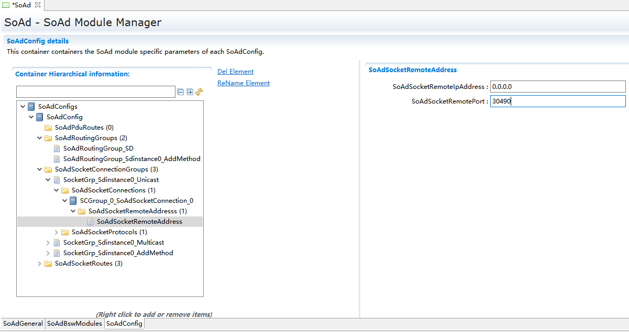Click the Del Element link
This screenshot has height=332, width=629.
[235, 72]
